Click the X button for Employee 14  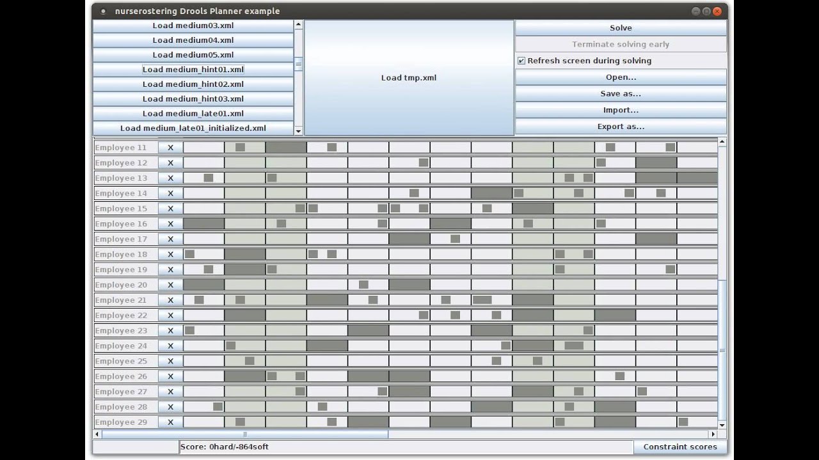[170, 194]
